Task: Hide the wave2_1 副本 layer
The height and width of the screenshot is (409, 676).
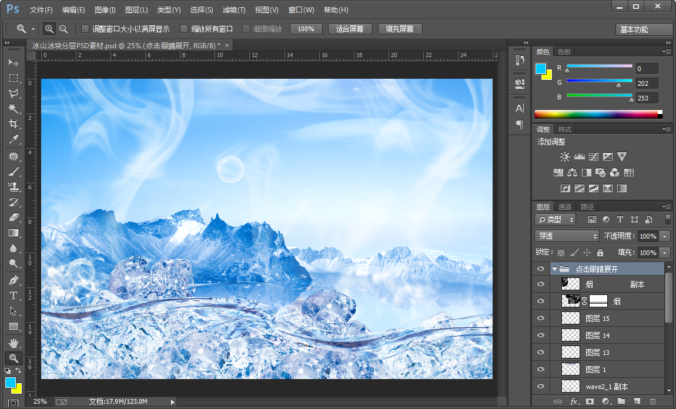Action: (x=541, y=386)
